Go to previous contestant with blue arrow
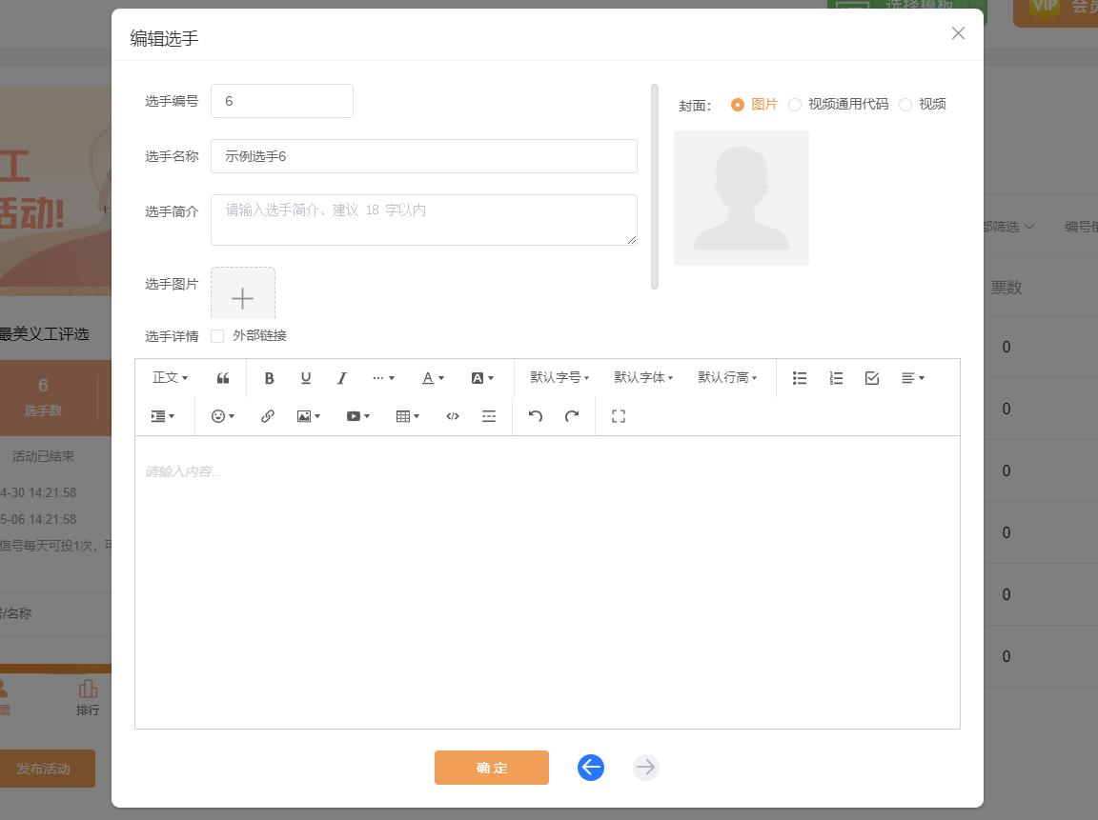 click(591, 768)
